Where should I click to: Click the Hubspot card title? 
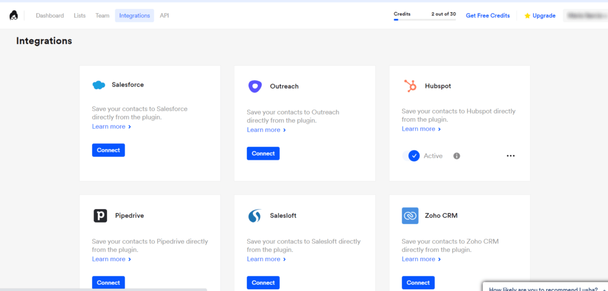pyautogui.click(x=438, y=86)
